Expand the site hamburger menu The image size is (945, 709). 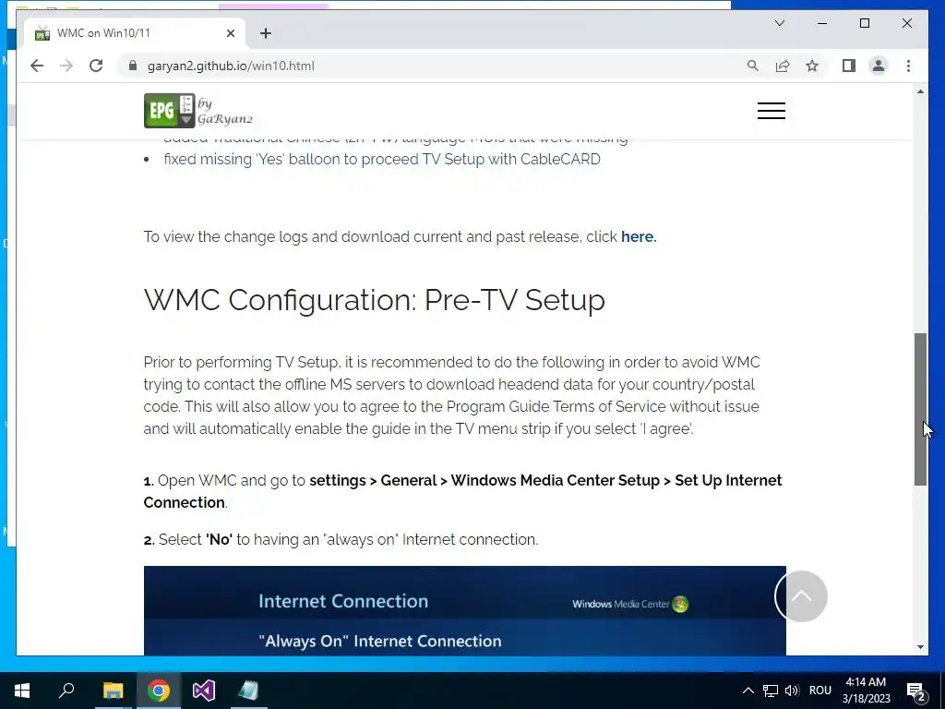[x=772, y=111]
